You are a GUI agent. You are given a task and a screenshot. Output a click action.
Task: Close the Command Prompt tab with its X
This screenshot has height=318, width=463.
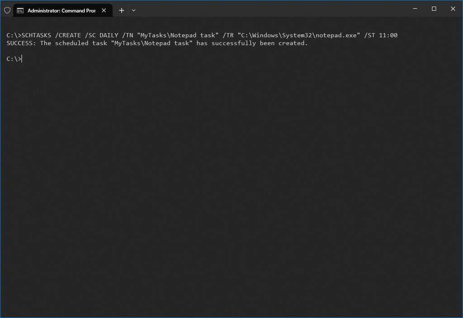click(104, 10)
